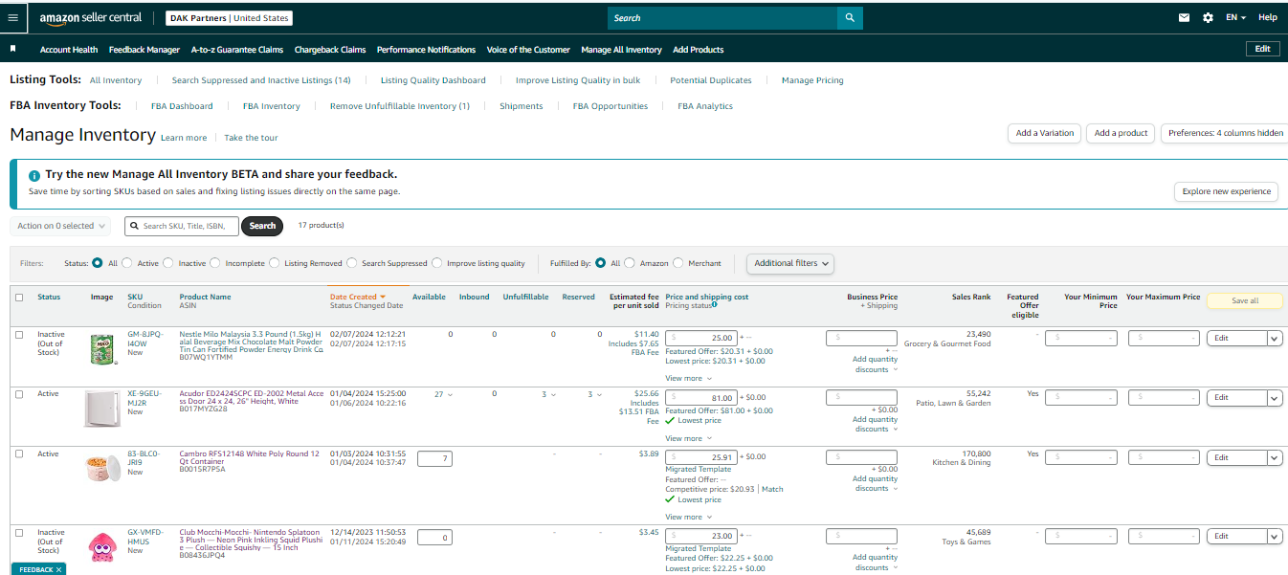Image resolution: width=1288 pixels, height=575 pixels.
Task: Expand the Additional filters dropdown
Action: (x=790, y=263)
